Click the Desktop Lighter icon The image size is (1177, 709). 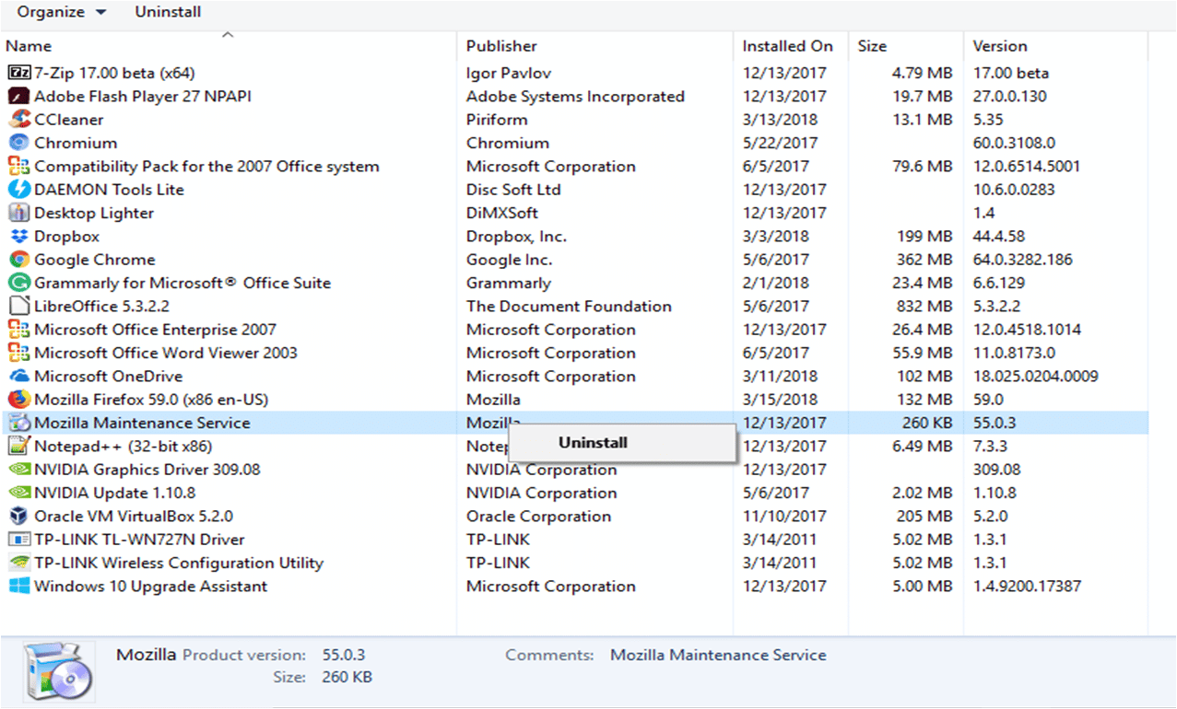click(19, 213)
